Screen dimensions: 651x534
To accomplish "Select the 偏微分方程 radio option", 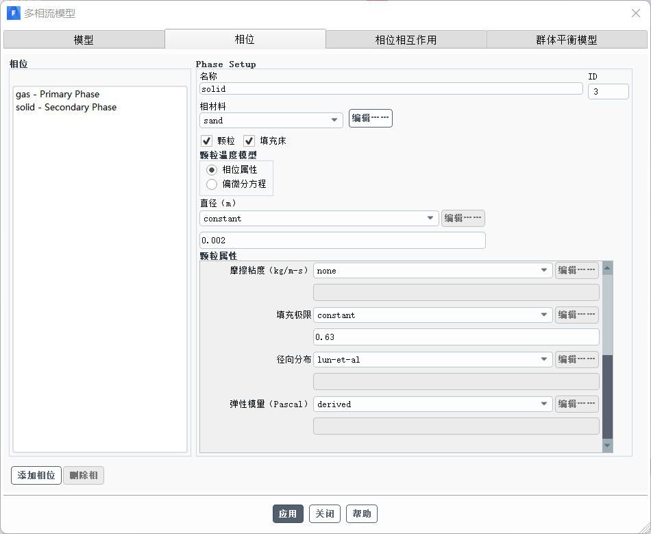I will pos(212,184).
